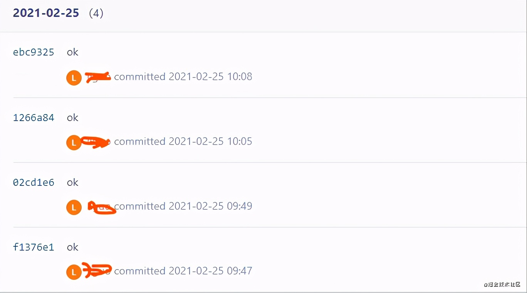
Task: Click the 2021-02-25 date heading
Action: (45, 13)
